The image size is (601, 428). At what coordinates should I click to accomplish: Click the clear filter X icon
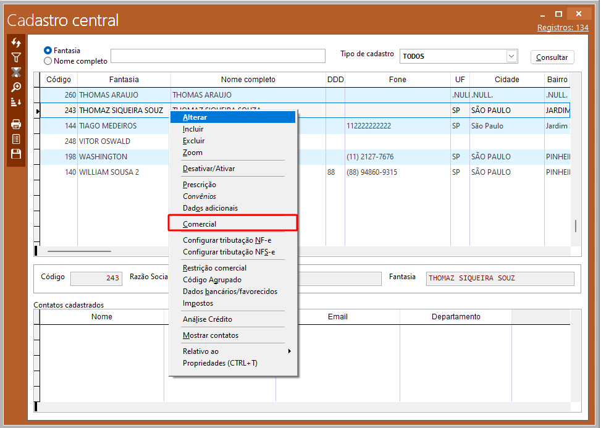[x=16, y=72]
